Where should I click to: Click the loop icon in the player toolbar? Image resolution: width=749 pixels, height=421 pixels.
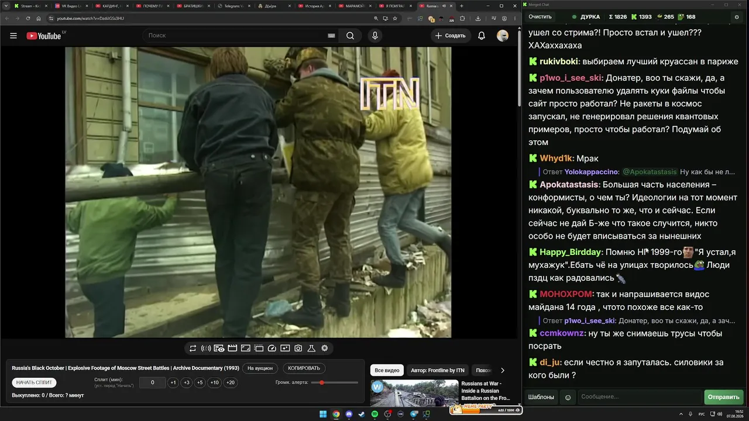coord(193,348)
